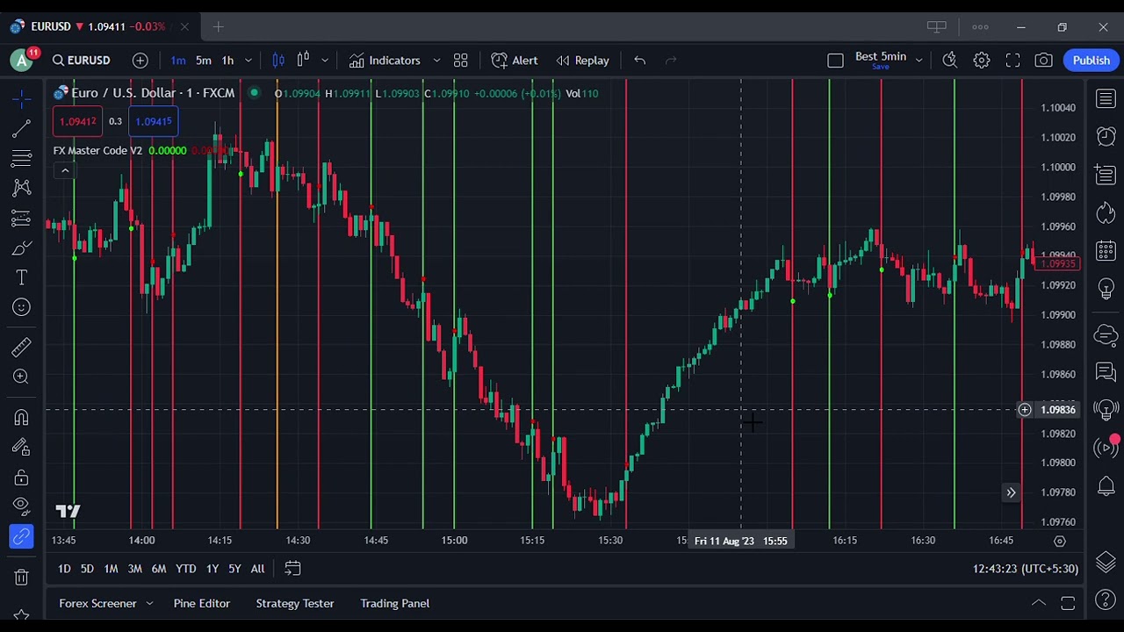Add a new browser tab

pyautogui.click(x=218, y=27)
